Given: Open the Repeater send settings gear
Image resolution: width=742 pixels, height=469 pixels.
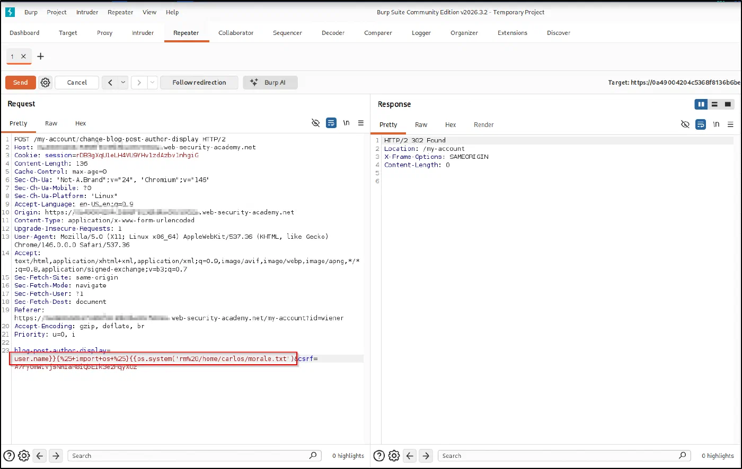Looking at the screenshot, I should (x=46, y=83).
